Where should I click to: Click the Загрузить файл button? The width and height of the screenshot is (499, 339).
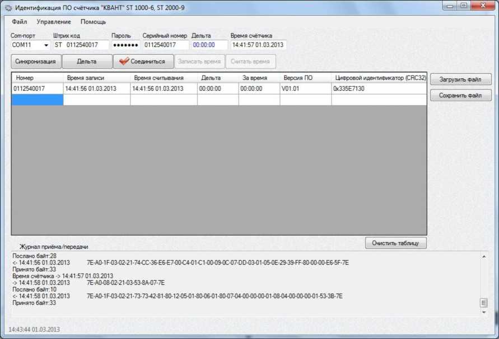(460, 79)
